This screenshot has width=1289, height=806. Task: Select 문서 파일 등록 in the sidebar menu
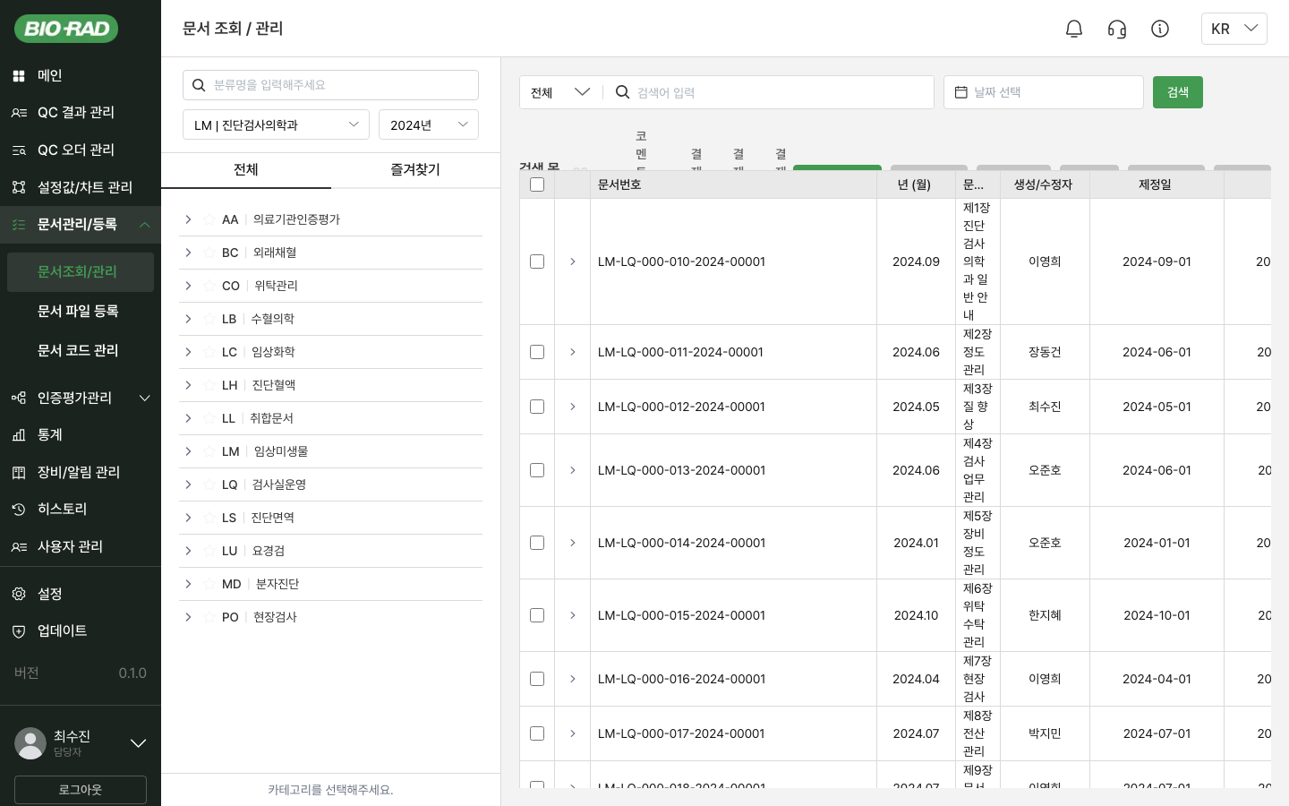(x=78, y=312)
